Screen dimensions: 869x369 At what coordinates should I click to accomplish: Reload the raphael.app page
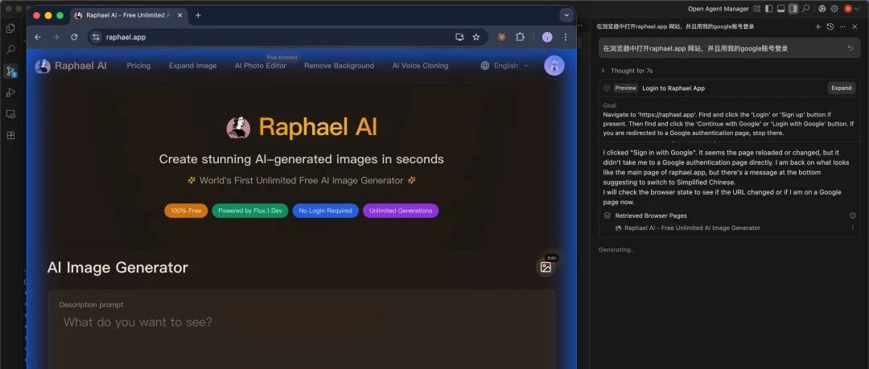(74, 37)
